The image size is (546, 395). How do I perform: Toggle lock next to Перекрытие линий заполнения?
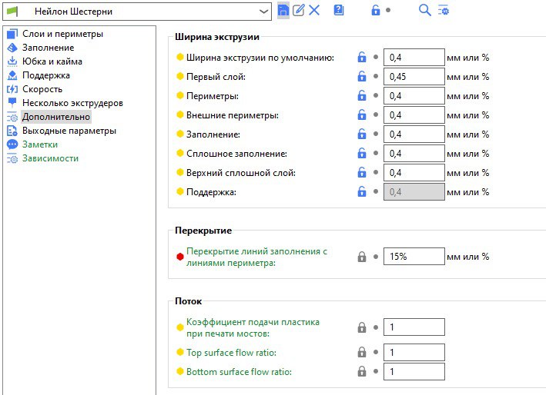coord(361,257)
